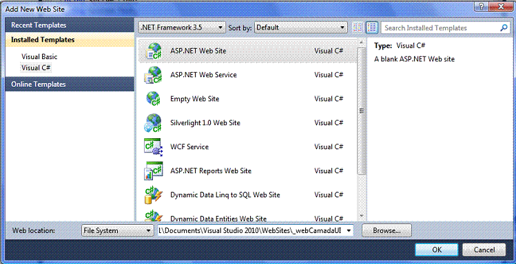Image resolution: width=516 pixels, height=264 pixels.
Task: Open Online Templates section
Action: click(70, 84)
